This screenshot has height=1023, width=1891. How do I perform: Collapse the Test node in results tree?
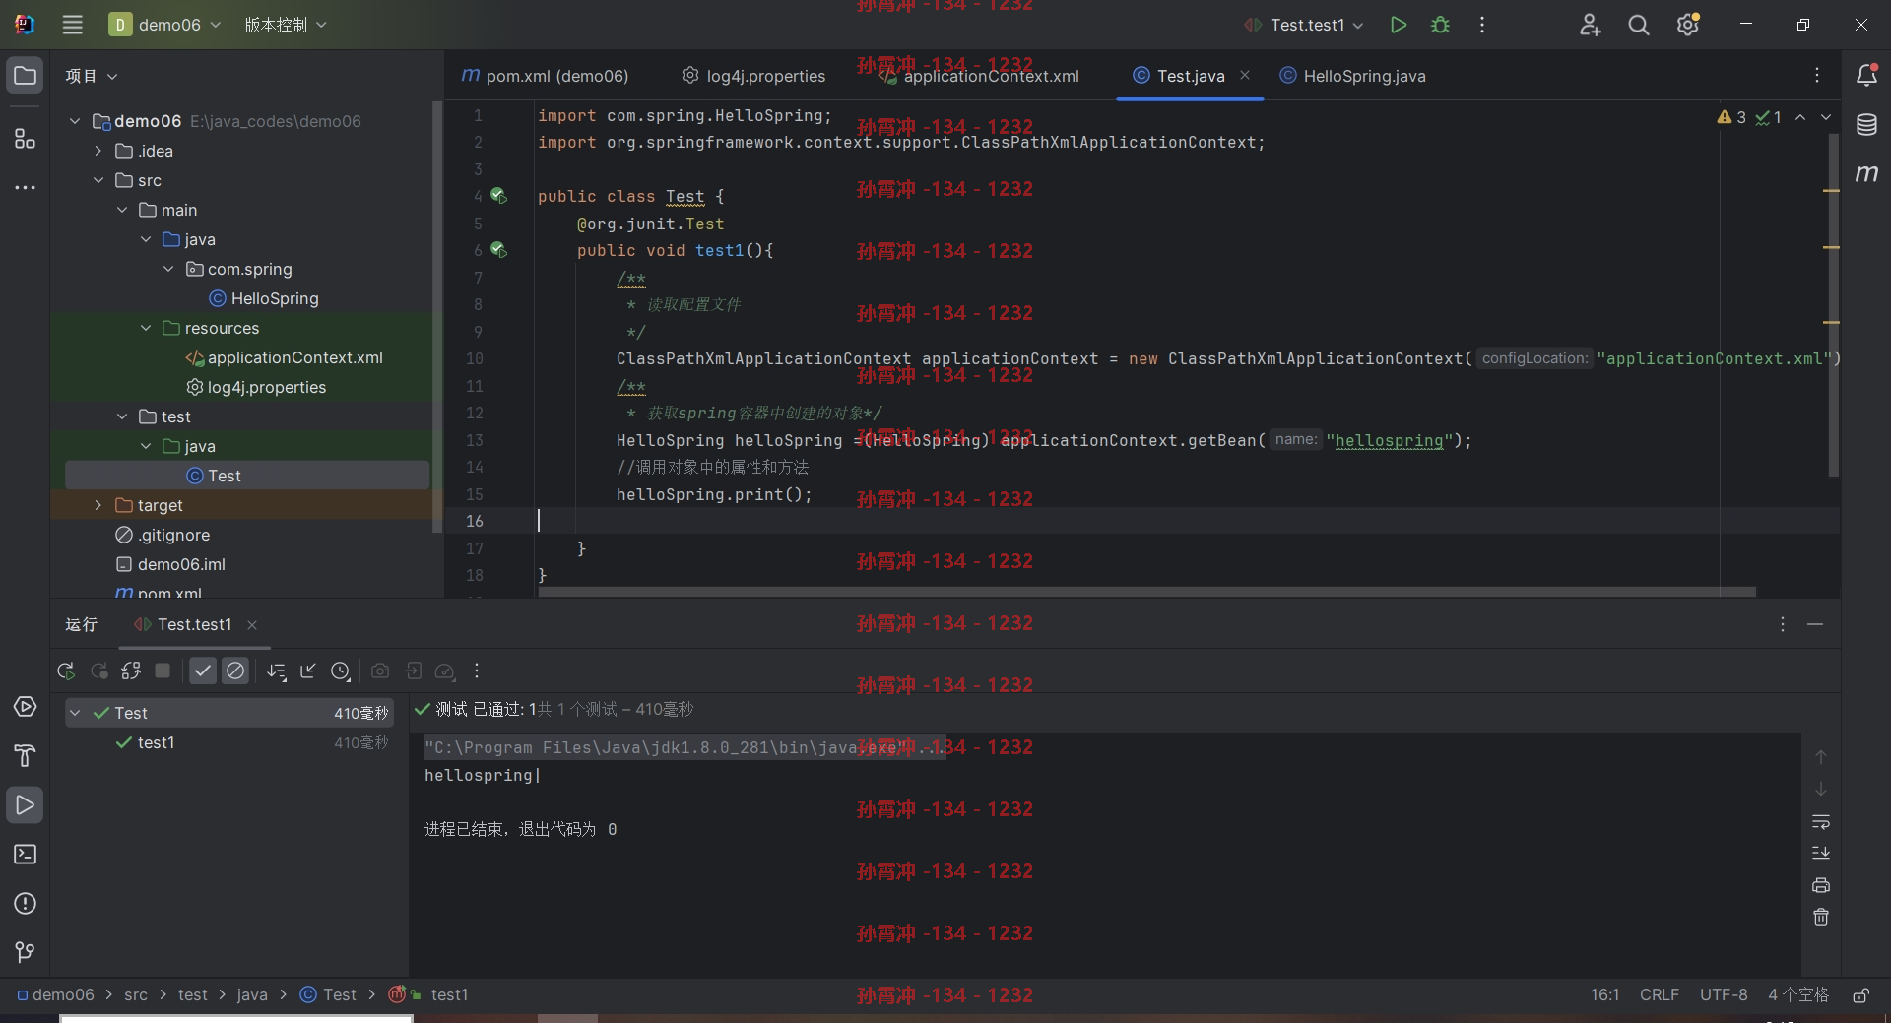point(75,713)
